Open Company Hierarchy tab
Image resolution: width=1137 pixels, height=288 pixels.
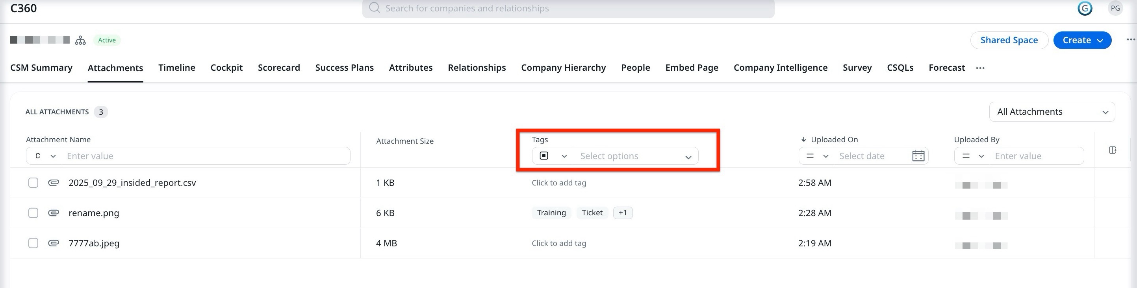pyautogui.click(x=563, y=68)
